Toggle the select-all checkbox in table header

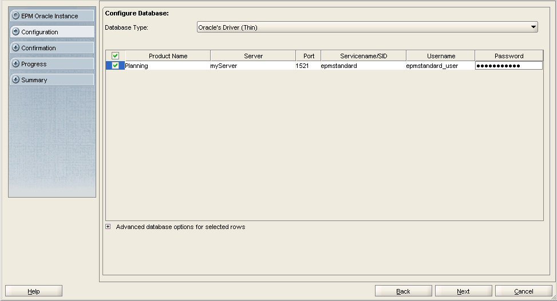coord(115,55)
